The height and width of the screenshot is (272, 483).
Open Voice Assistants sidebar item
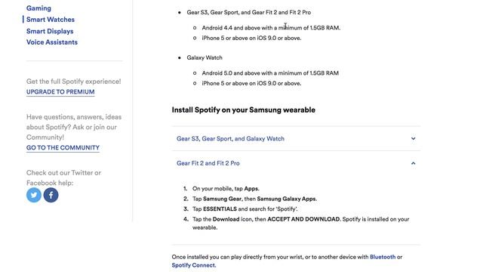pos(52,42)
